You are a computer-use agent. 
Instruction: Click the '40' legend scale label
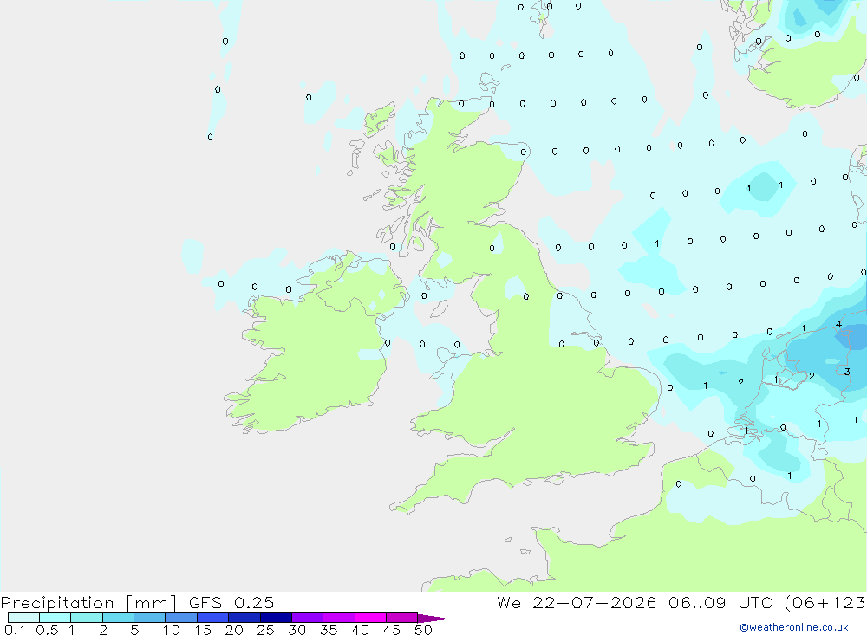360,630
